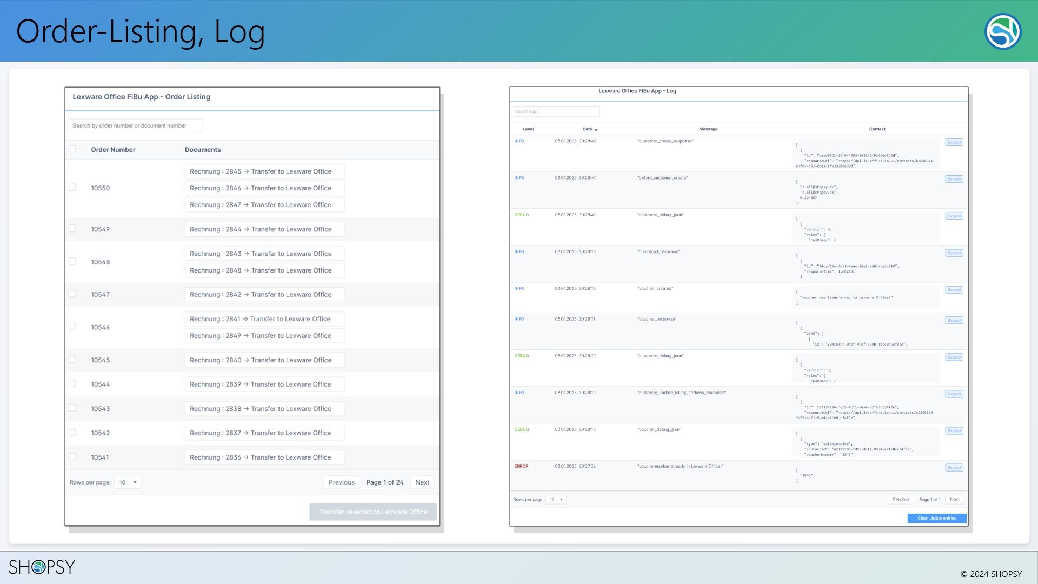Expand the before_customer_create log context
The height and width of the screenshot is (584, 1038).
point(954,179)
